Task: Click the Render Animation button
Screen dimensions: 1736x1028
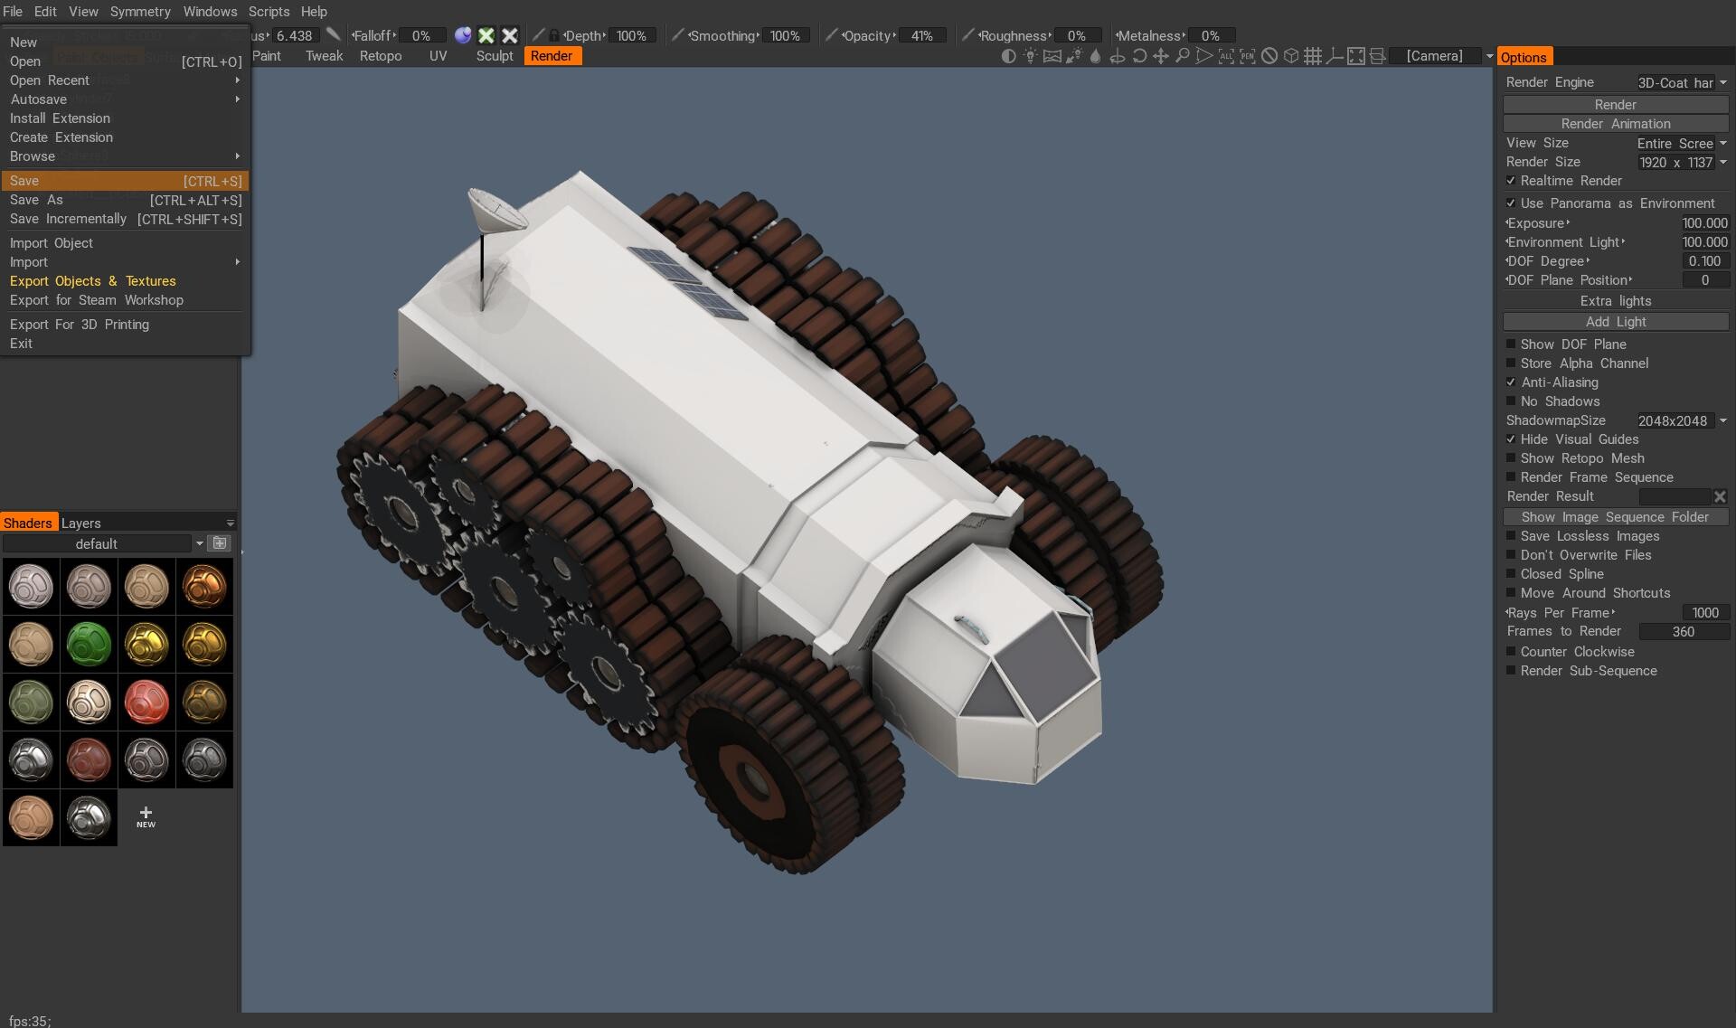Action: coord(1615,123)
